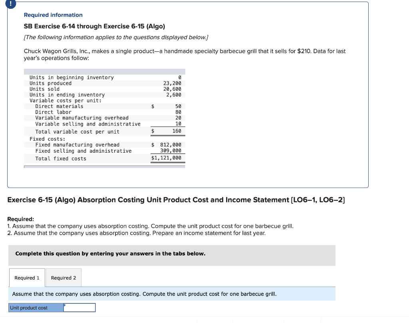Click the blue required information badge

coord(53,15)
